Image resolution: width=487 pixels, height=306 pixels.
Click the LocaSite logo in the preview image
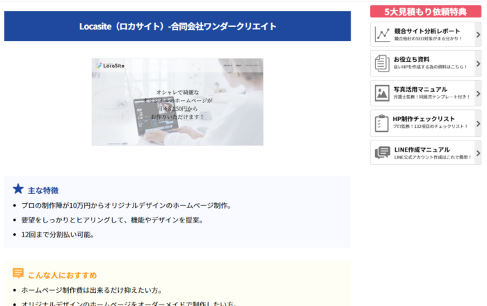(110, 66)
